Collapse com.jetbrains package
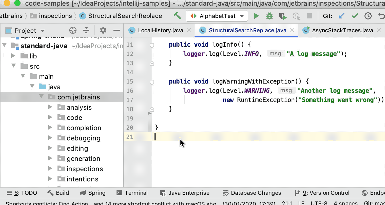The image size is (385, 205). pos(41,97)
